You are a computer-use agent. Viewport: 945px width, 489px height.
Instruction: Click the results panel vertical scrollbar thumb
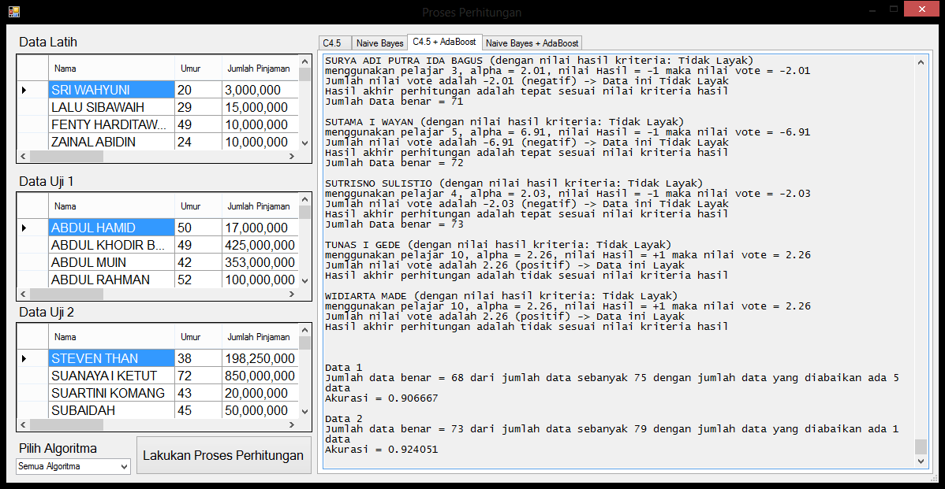pos(921,446)
